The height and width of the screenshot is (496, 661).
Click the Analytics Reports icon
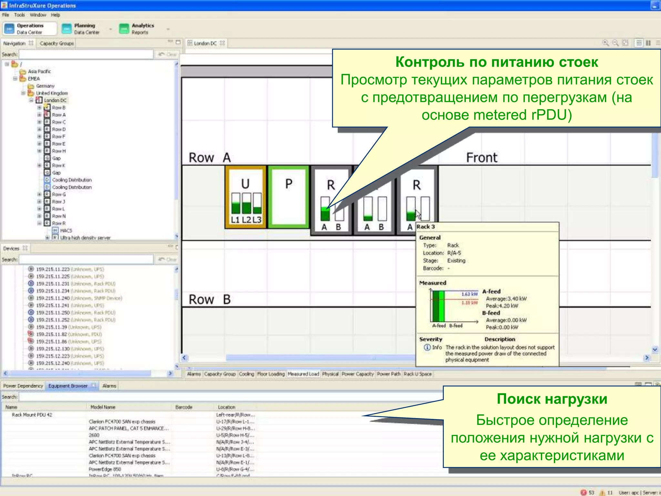point(124,29)
